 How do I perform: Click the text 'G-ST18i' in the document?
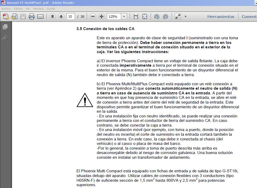click(230, 171)
